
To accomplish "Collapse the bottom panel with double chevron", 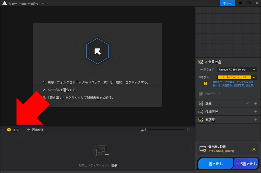I will coord(3,130).
